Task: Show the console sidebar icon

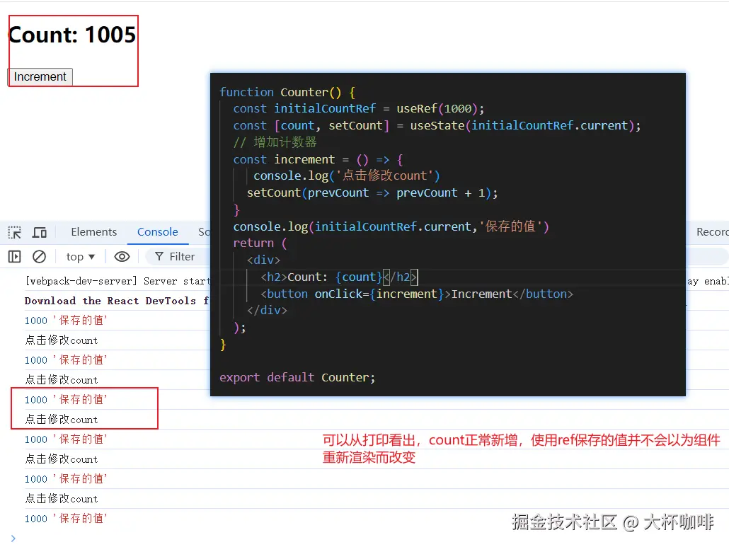Action: pos(14,257)
